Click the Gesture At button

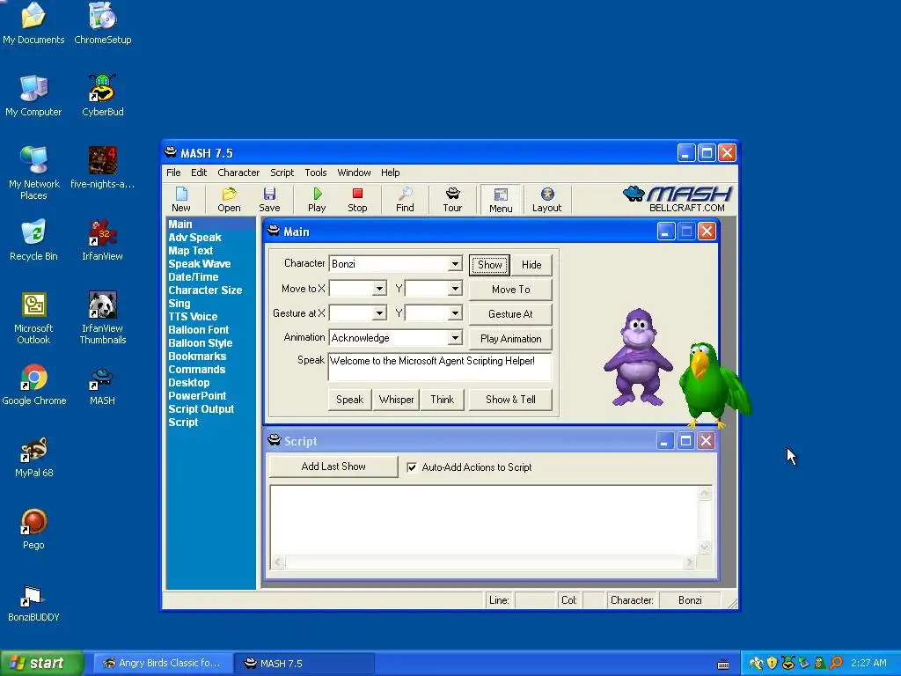511,314
